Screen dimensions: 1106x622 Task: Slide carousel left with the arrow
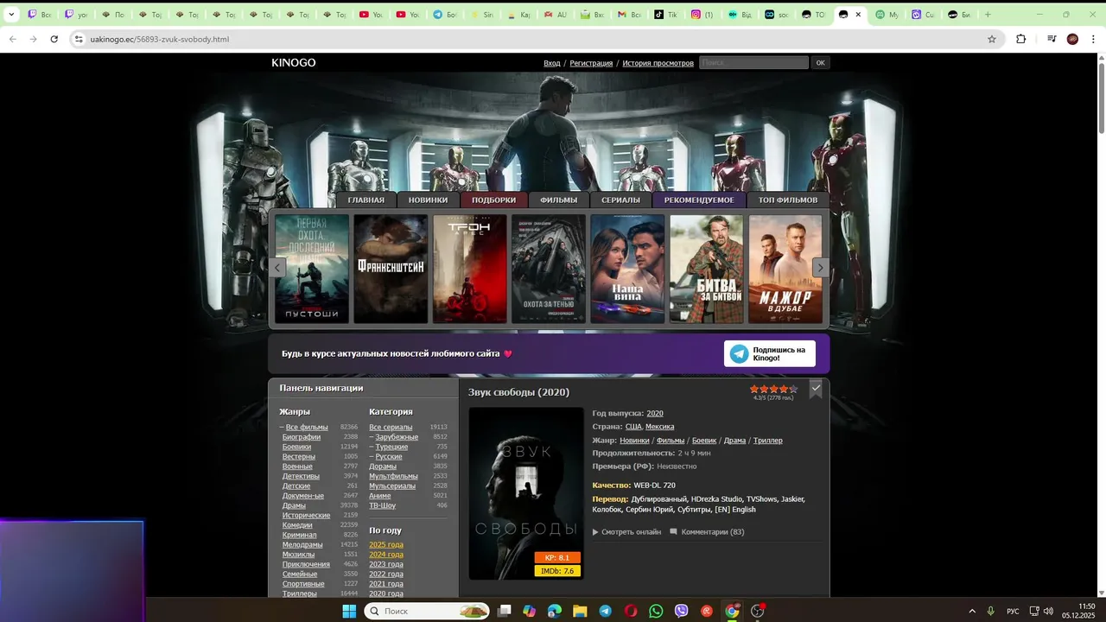pyautogui.click(x=277, y=268)
